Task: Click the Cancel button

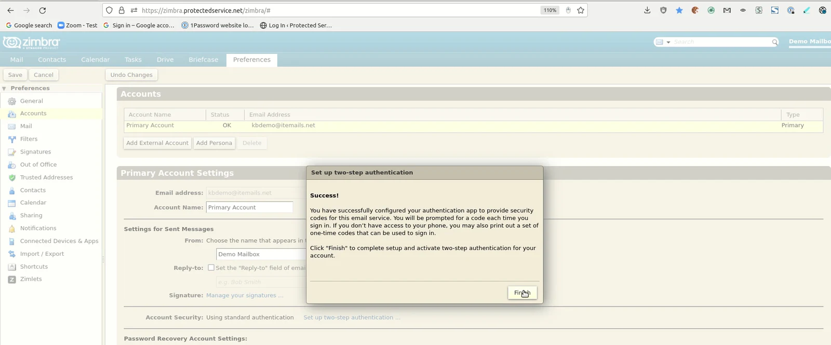Action: coord(44,75)
